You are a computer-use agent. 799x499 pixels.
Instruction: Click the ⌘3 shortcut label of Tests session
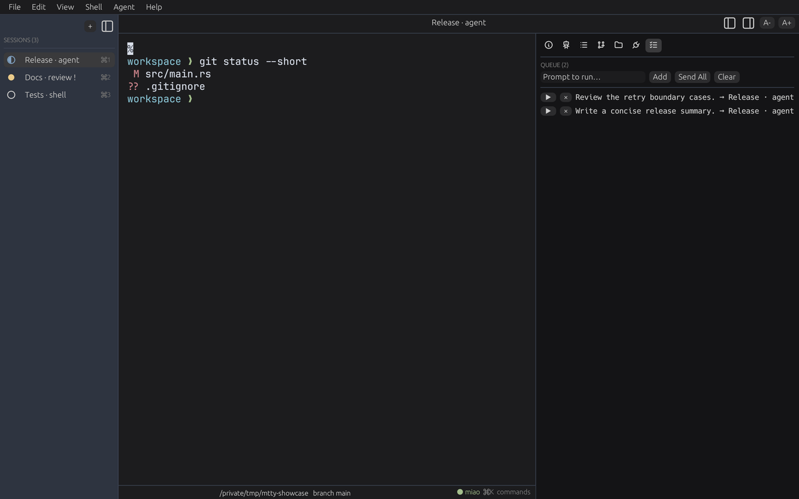pos(105,95)
